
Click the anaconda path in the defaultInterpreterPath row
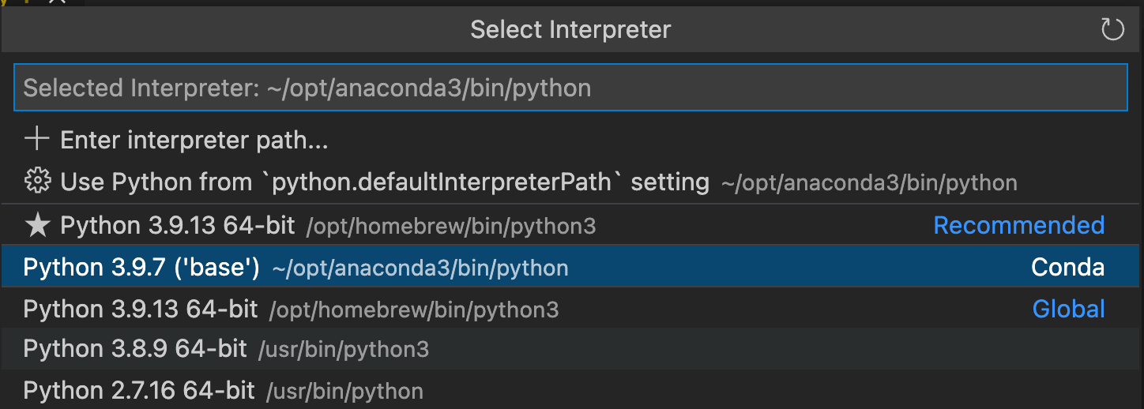(869, 184)
